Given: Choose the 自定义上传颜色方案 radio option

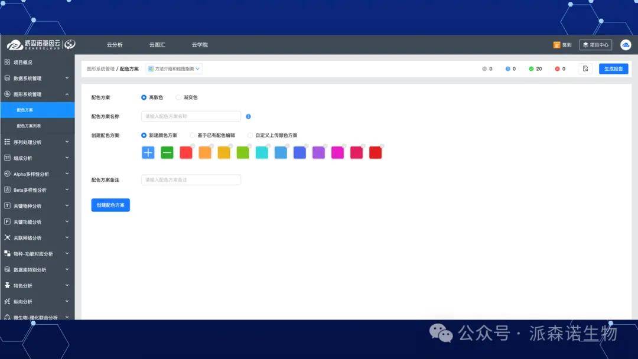Looking at the screenshot, I should [x=250, y=135].
